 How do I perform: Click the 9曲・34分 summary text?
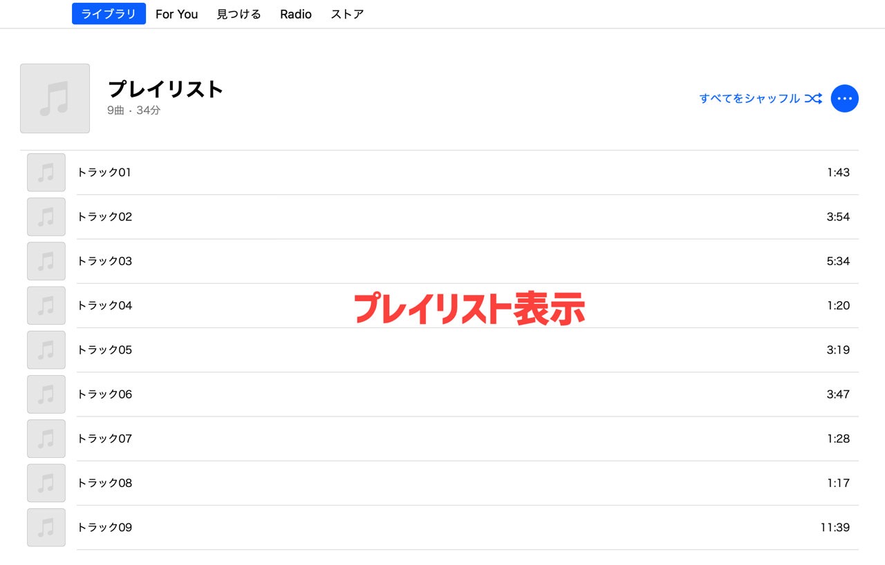pos(134,111)
